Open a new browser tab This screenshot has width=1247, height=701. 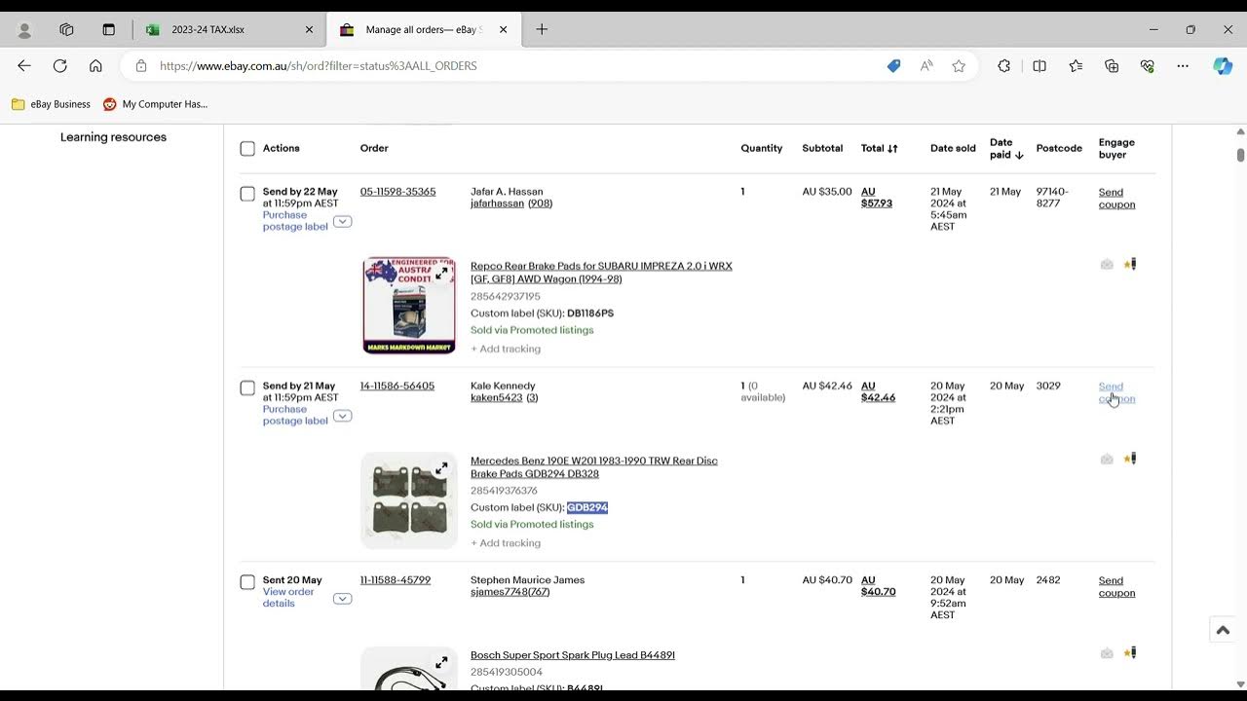tap(542, 29)
